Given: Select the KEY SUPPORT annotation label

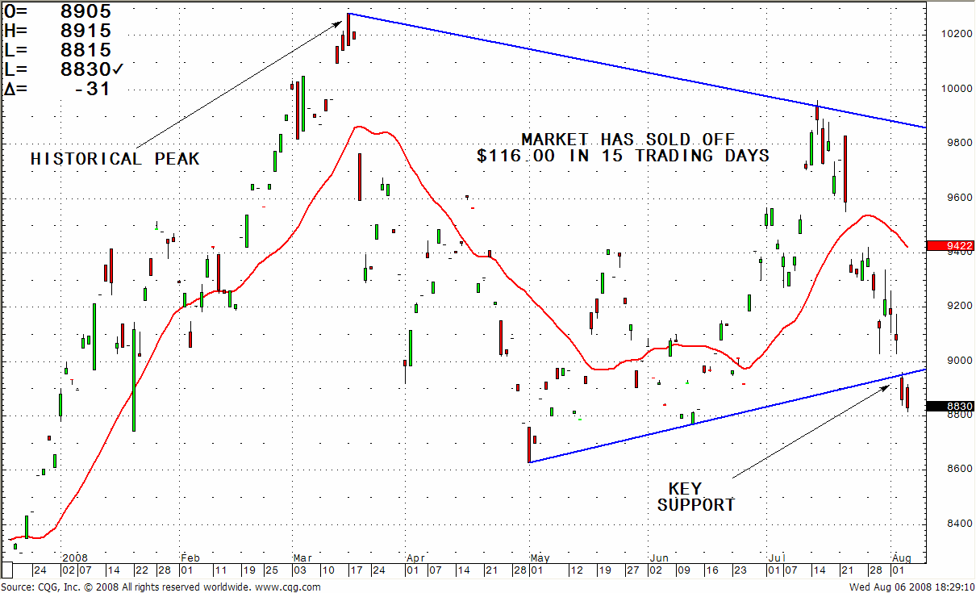Looking at the screenshot, I should [695, 497].
